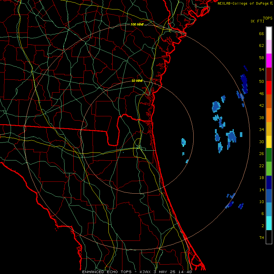The image size is (274, 274).
Task: Click the '18' scale value
Action: click(262, 178)
